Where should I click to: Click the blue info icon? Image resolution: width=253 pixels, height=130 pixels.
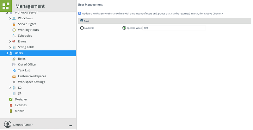tap(79, 14)
